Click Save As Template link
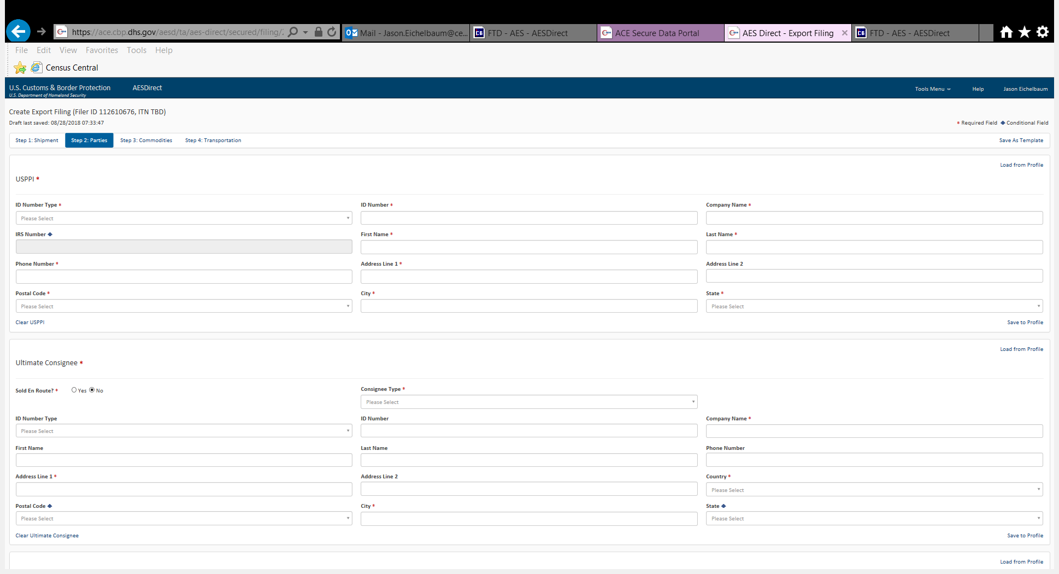 pyautogui.click(x=1021, y=140)
